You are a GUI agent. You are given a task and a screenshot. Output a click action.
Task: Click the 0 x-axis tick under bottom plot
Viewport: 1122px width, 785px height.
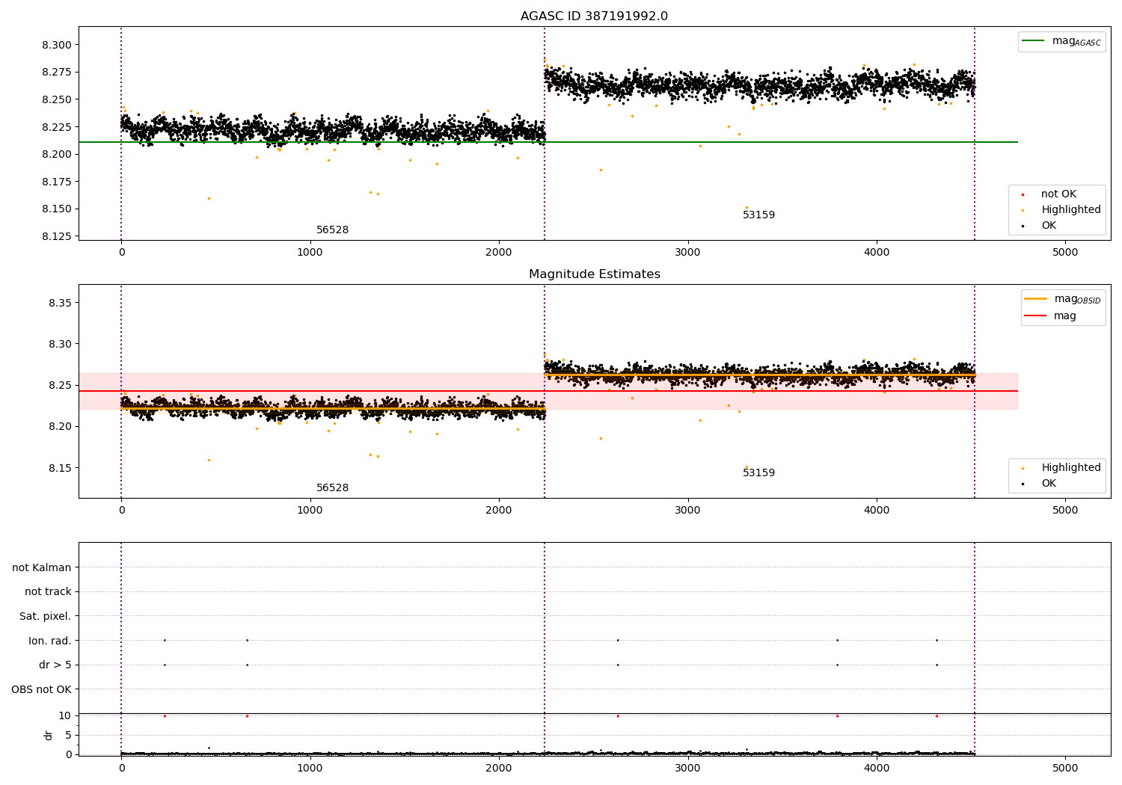pos(121,769)
